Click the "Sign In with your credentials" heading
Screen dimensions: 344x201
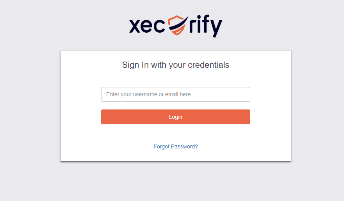[x=175, y=65]
